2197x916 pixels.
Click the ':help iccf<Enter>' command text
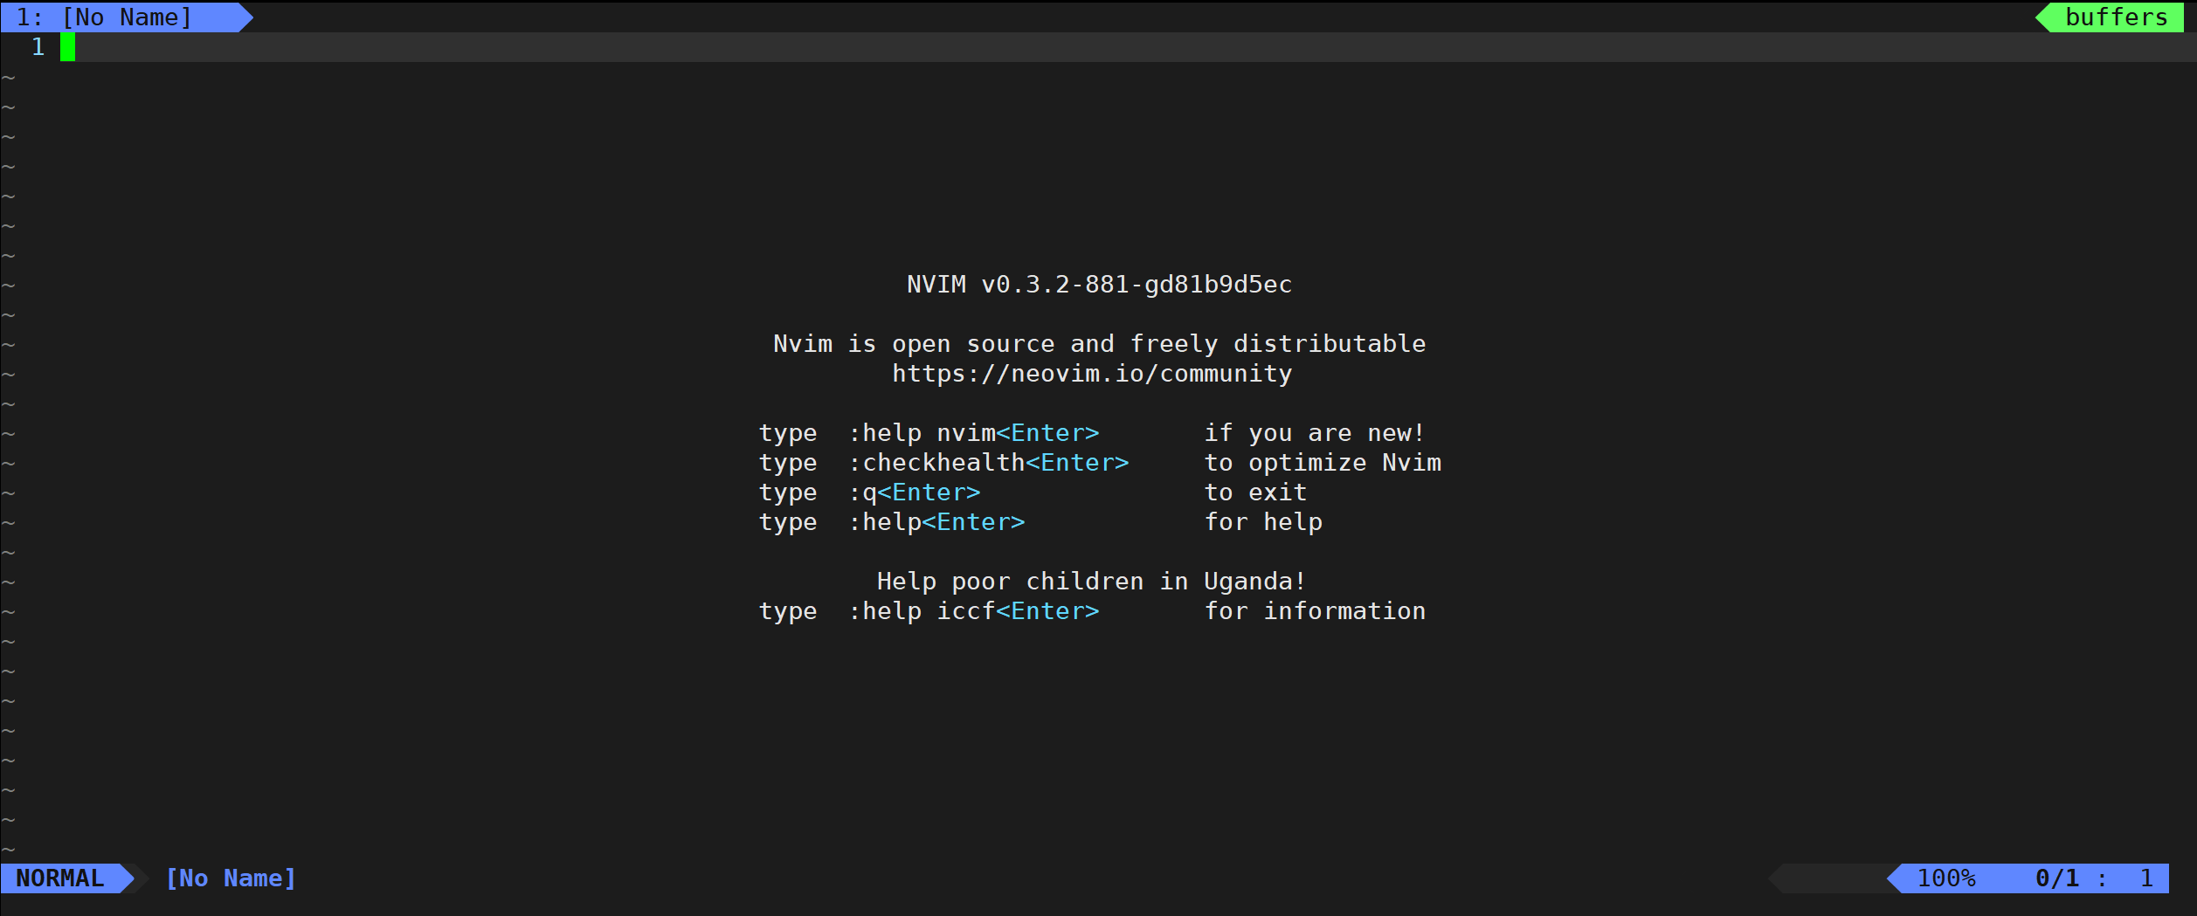click(973, 611)
